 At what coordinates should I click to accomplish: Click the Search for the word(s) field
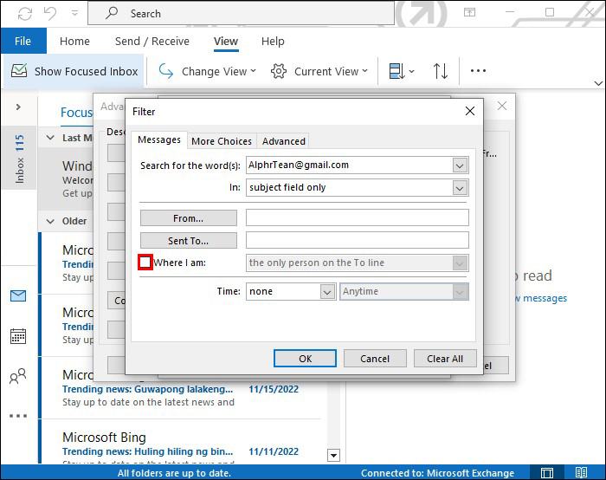(350, 165)
